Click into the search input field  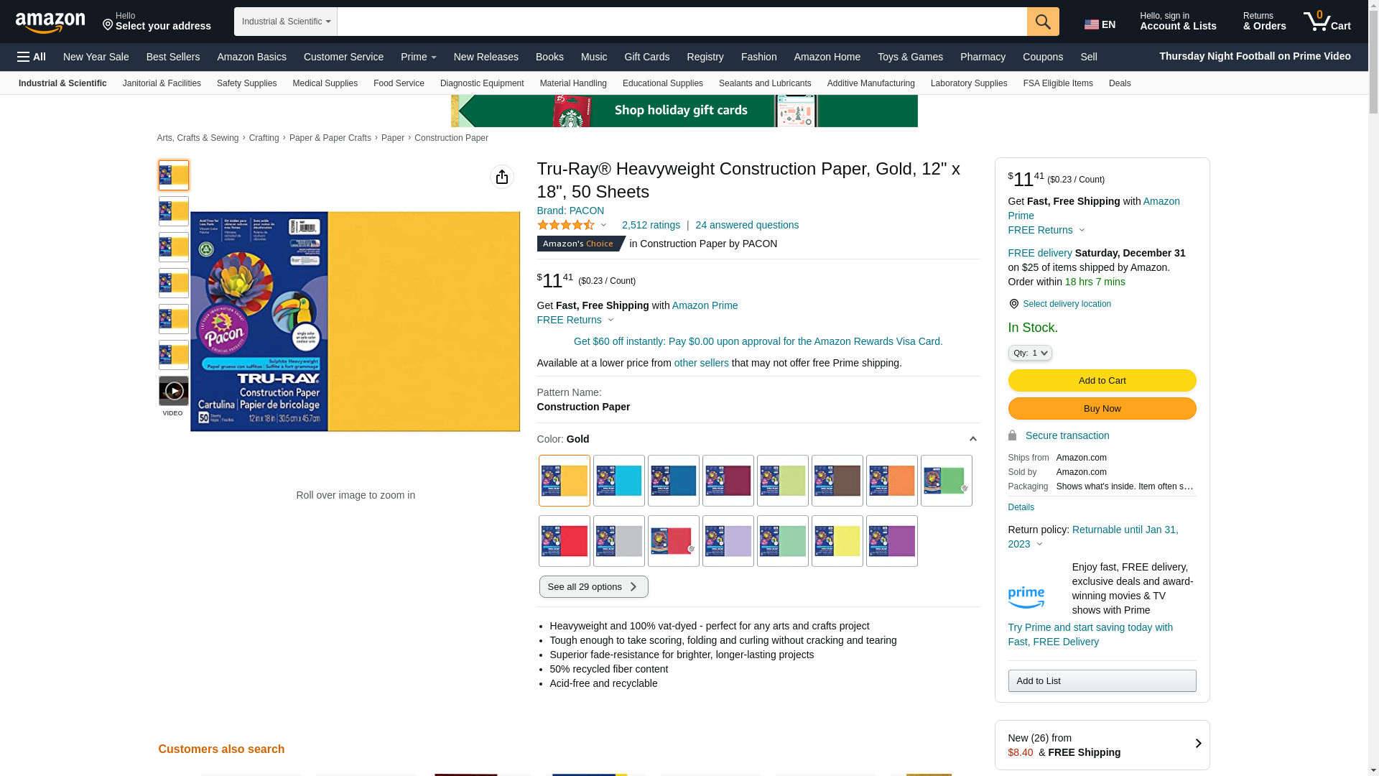tap(681, 22)
